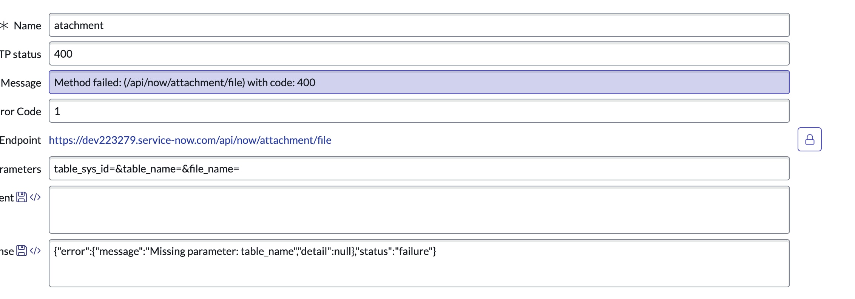
Task: Click the angle-brackets icon near the response box
Action: [x=35, y=250]
